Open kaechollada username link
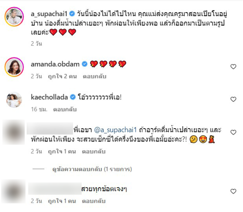This screenshot has width=243, height=212. pyautogui.click(x=50, y=97)
